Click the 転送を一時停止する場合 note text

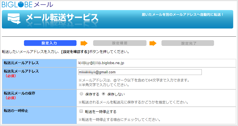point(120,120)
